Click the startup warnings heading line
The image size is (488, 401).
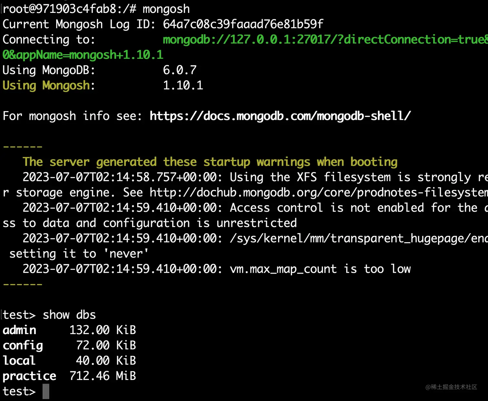pos(210,162)
